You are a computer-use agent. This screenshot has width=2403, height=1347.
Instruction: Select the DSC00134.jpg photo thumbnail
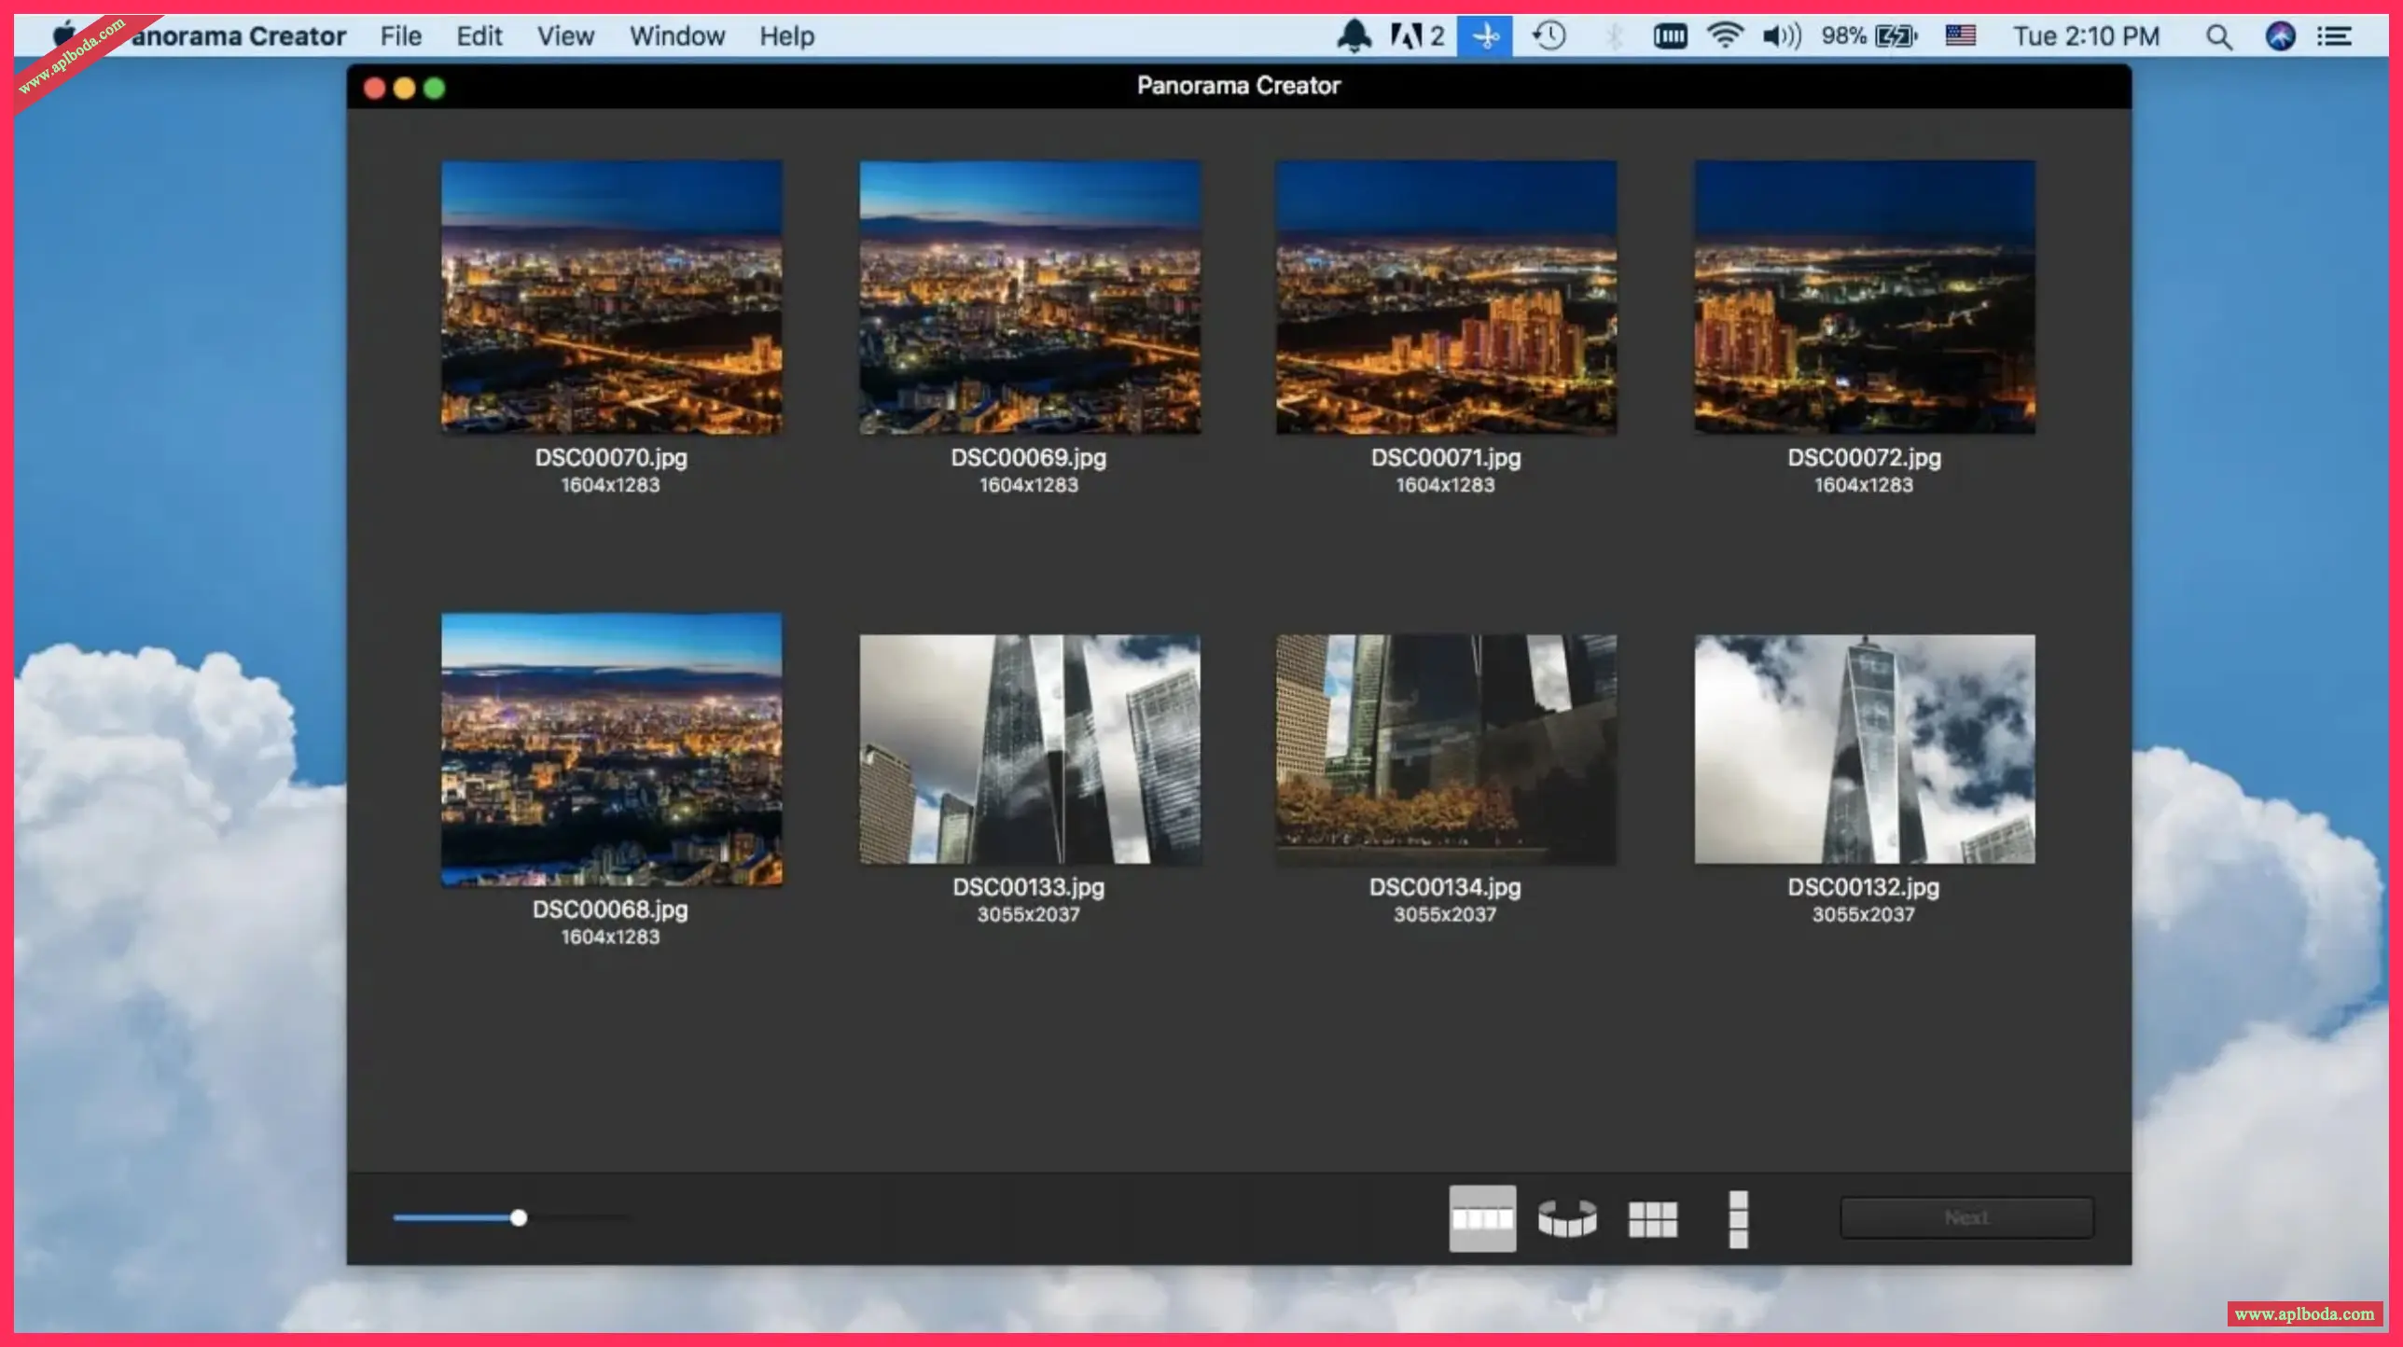[x=1447, y=749]
